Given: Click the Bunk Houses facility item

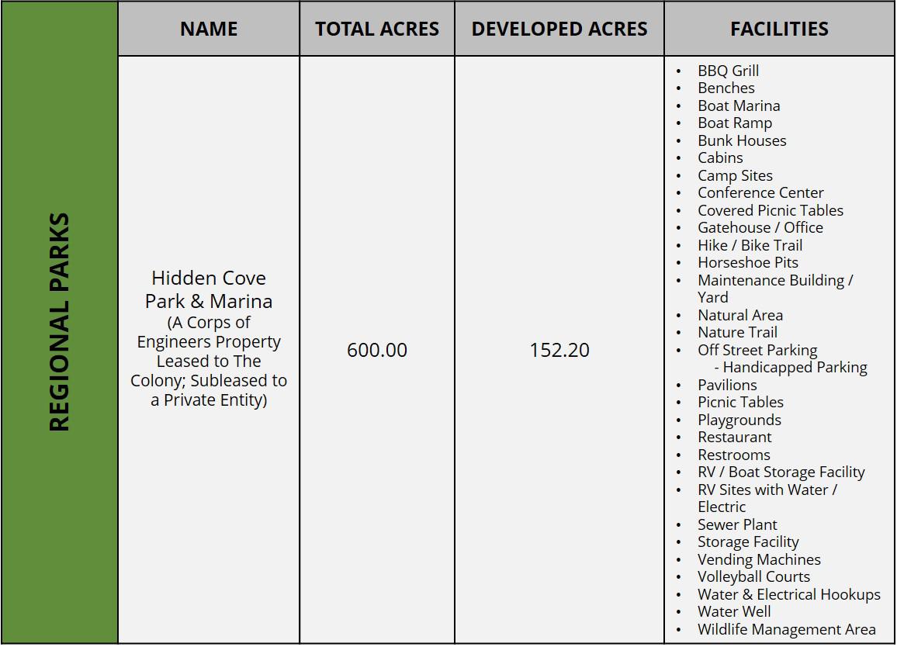Looking at the screenshot, I should (x=742, y=140).
